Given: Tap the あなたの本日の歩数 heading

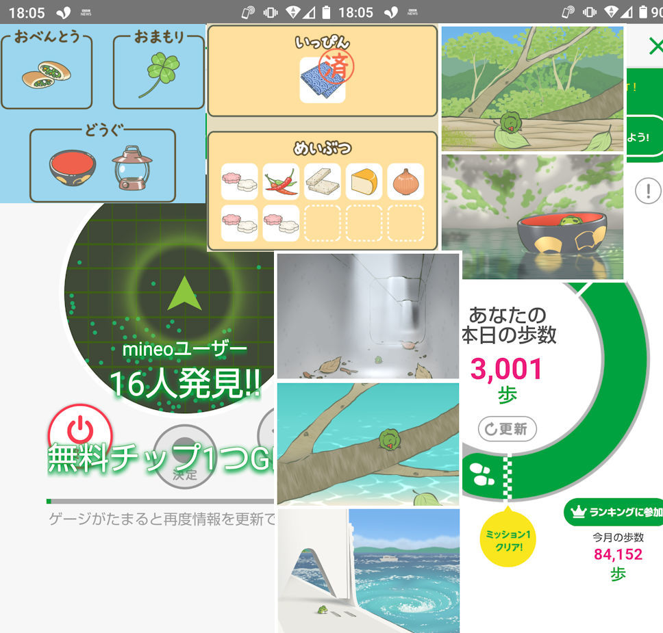Looking at the screenshot, I should 509,325.
